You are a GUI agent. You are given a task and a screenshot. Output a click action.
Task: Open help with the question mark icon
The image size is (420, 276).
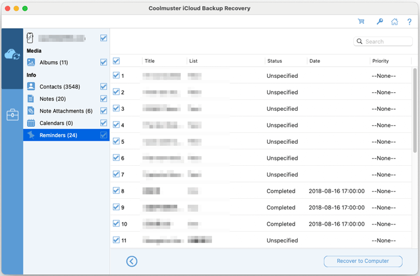click(x=409, y=22)
